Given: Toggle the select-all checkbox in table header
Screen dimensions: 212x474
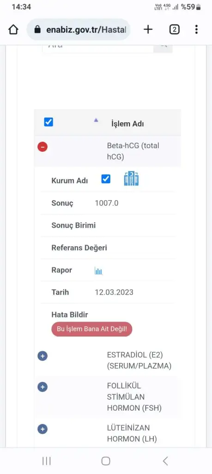Looking at the screenshot, I should (48, 122).
